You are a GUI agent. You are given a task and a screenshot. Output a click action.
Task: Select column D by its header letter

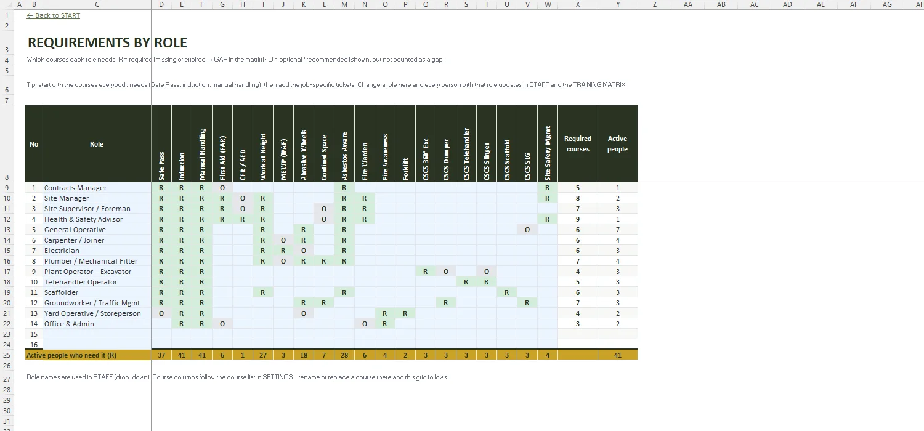click(161, 4)
